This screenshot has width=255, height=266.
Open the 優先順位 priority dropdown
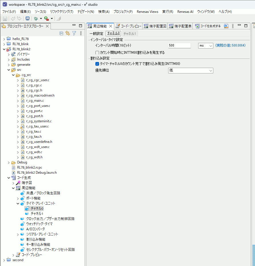click(190, 71)
